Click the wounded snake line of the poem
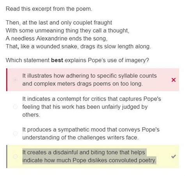 78,46
